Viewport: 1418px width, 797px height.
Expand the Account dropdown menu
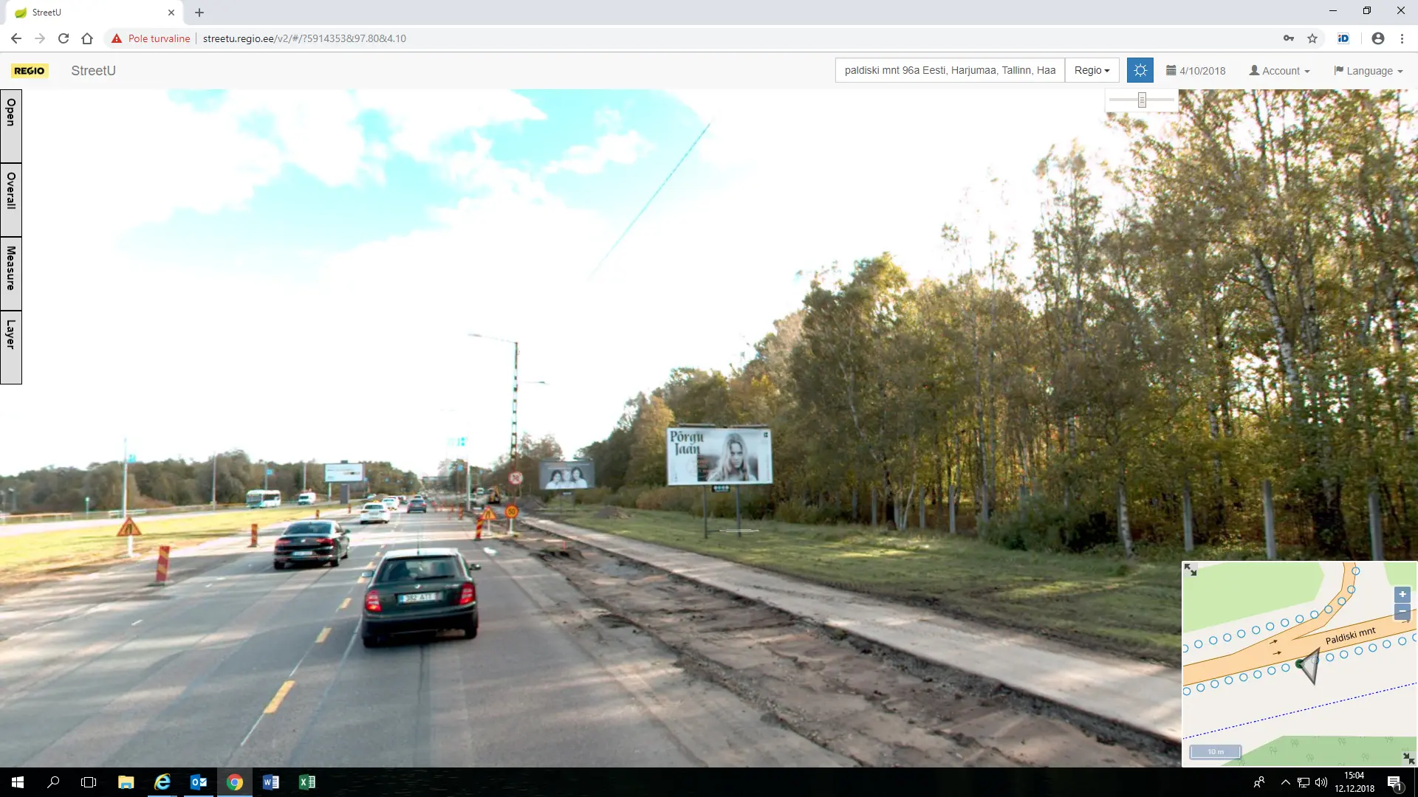[1279, 71]
